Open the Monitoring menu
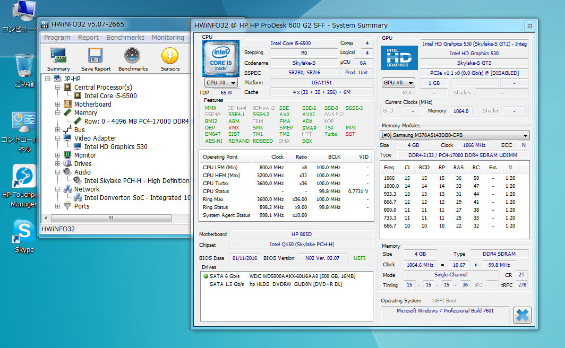The image size is (565, 348). click(x=168, y=38)
